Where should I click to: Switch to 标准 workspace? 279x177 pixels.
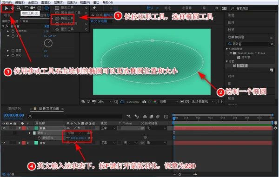[x=167, y=8]
